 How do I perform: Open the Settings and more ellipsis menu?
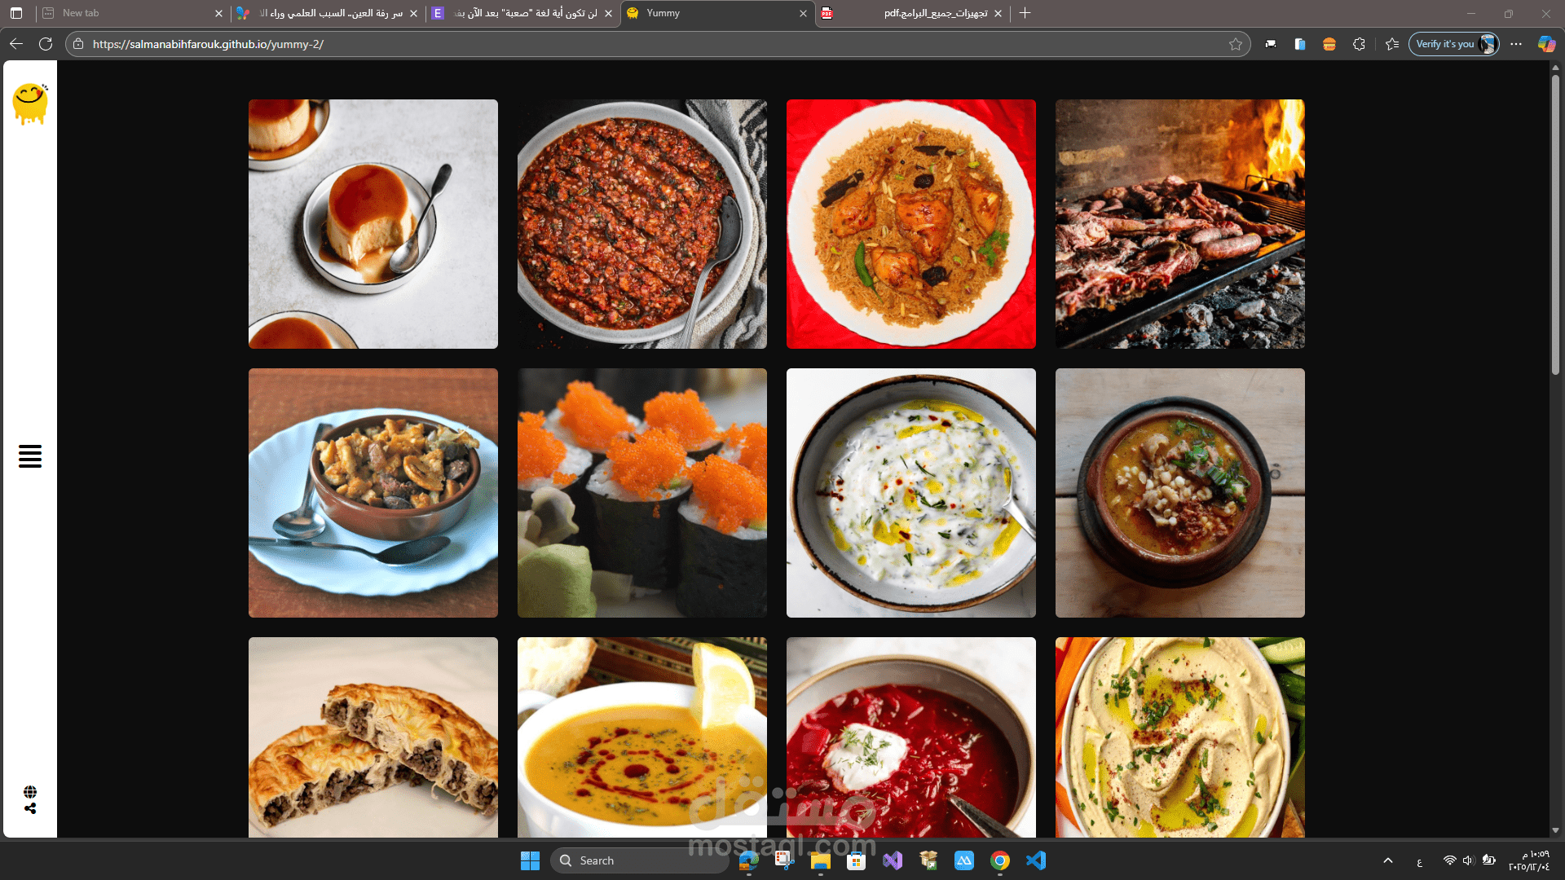[x=1516, y=44]
